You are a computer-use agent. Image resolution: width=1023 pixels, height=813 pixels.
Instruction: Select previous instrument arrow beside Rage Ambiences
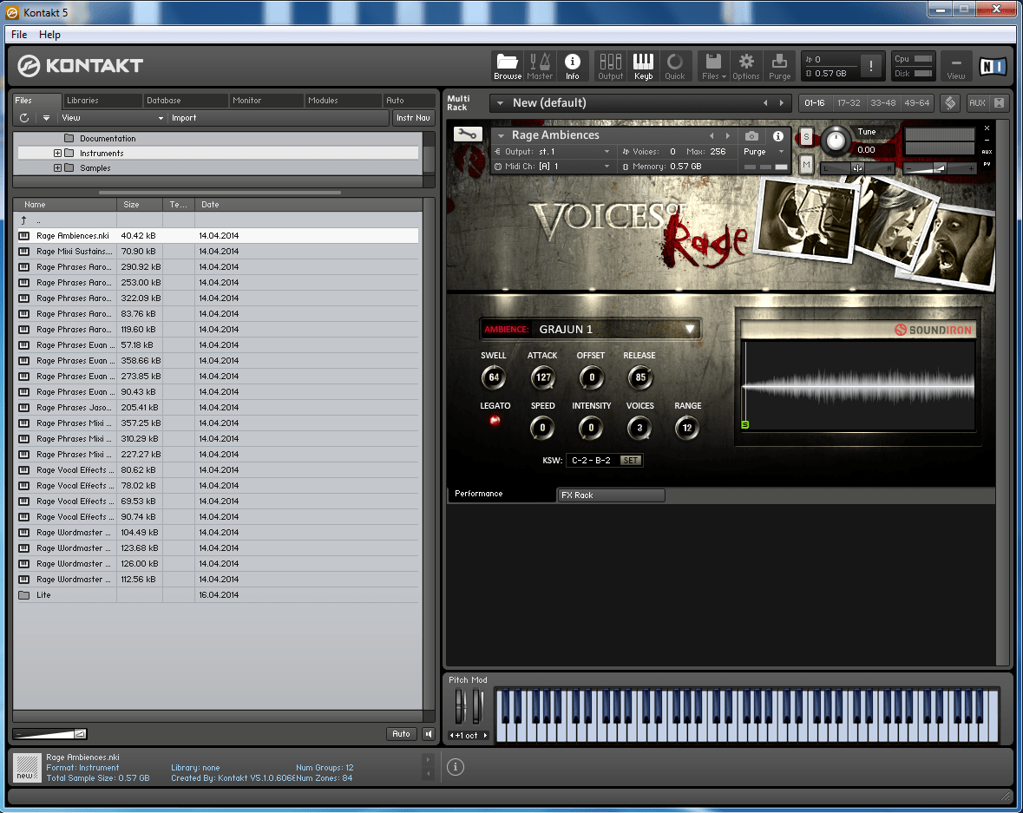tap(712, 135)
